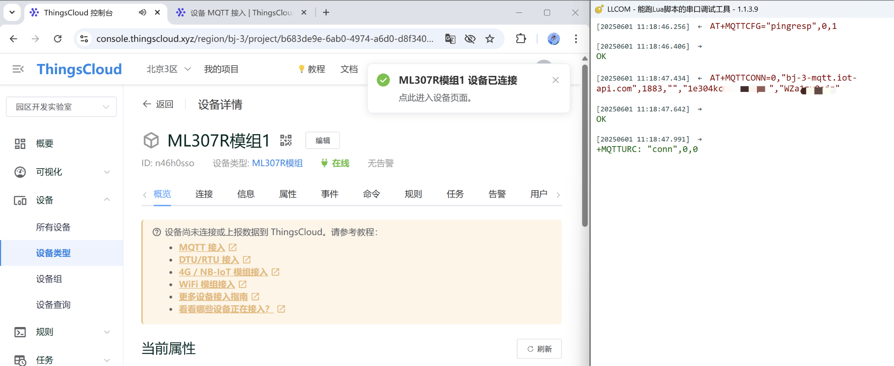Click the browser address bar URL
This screenshot has height=366, width=894.
265,39
